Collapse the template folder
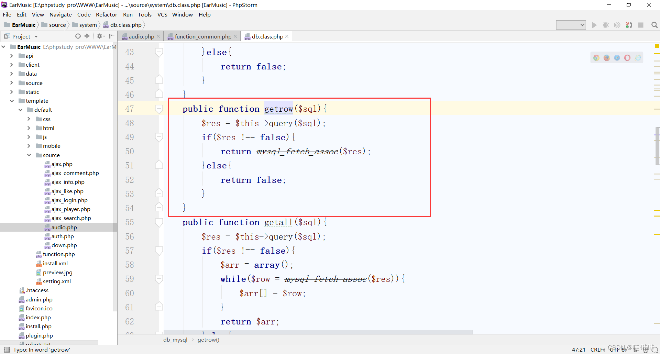Viewport: 660px width, 354px height. (x=12, y=101)
